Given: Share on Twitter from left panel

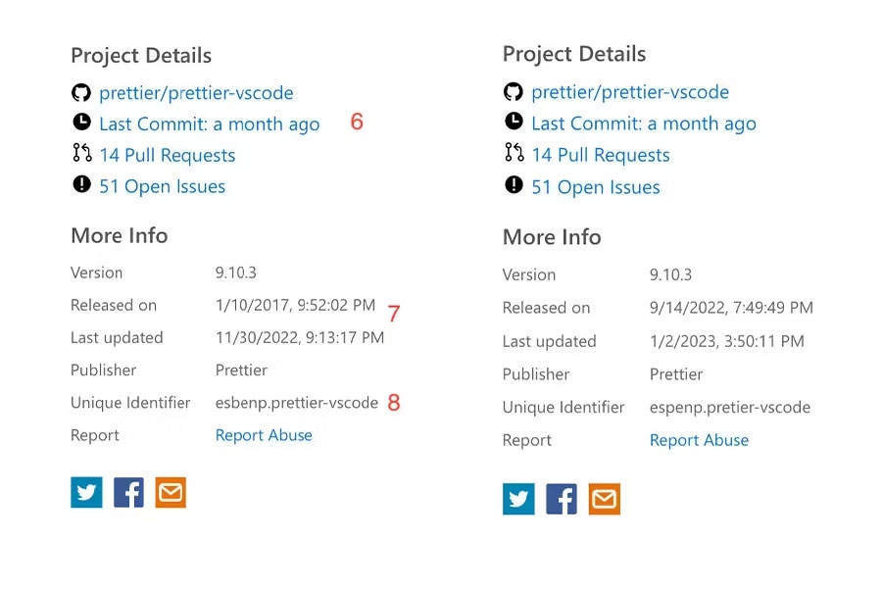Looking at the screenshot, I should point(86,492).
